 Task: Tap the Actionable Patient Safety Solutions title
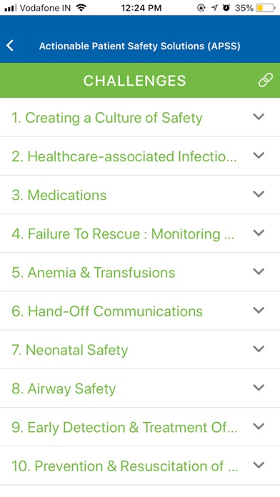(140, 46)
